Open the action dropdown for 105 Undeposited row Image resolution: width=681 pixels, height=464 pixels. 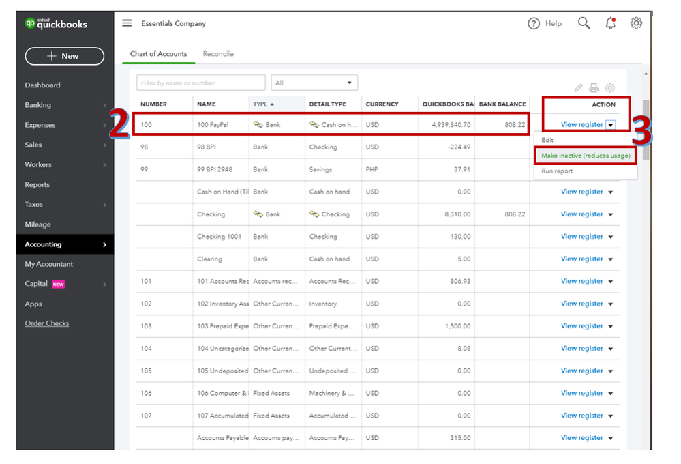pos(611,371)
